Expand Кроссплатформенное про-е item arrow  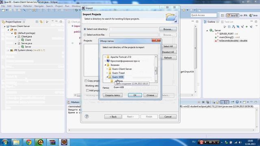point(105,61)
